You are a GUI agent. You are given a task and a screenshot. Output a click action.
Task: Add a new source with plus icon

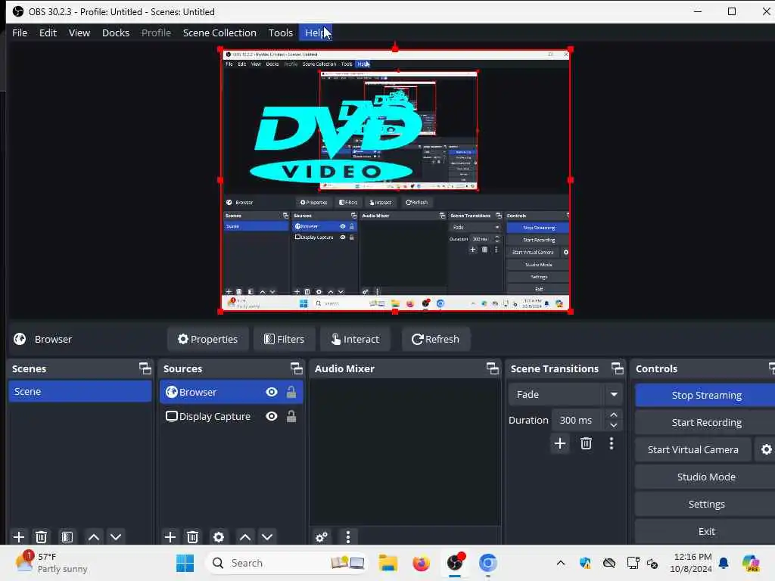170,536
